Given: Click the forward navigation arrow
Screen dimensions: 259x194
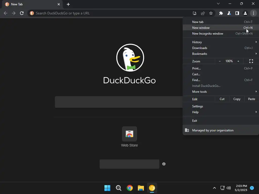Looking at the screenshot, I should pos(14,13).
